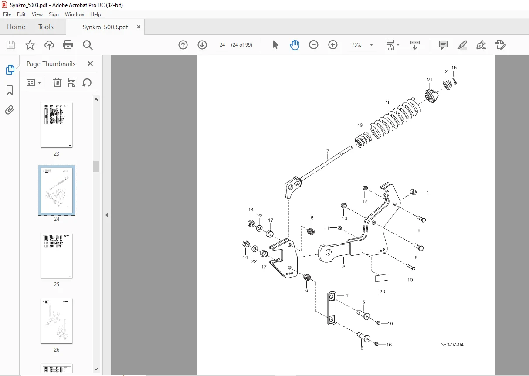Activate the arrow Selection tool
529x376 pixels.
(275, 45)
